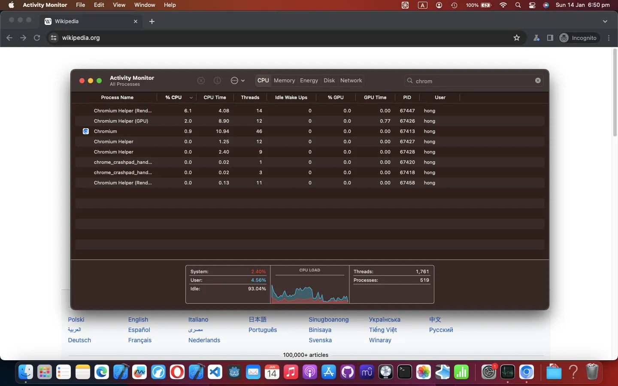Open a new tab with plus button
The image size is (618, 386).
pos(152,21)
